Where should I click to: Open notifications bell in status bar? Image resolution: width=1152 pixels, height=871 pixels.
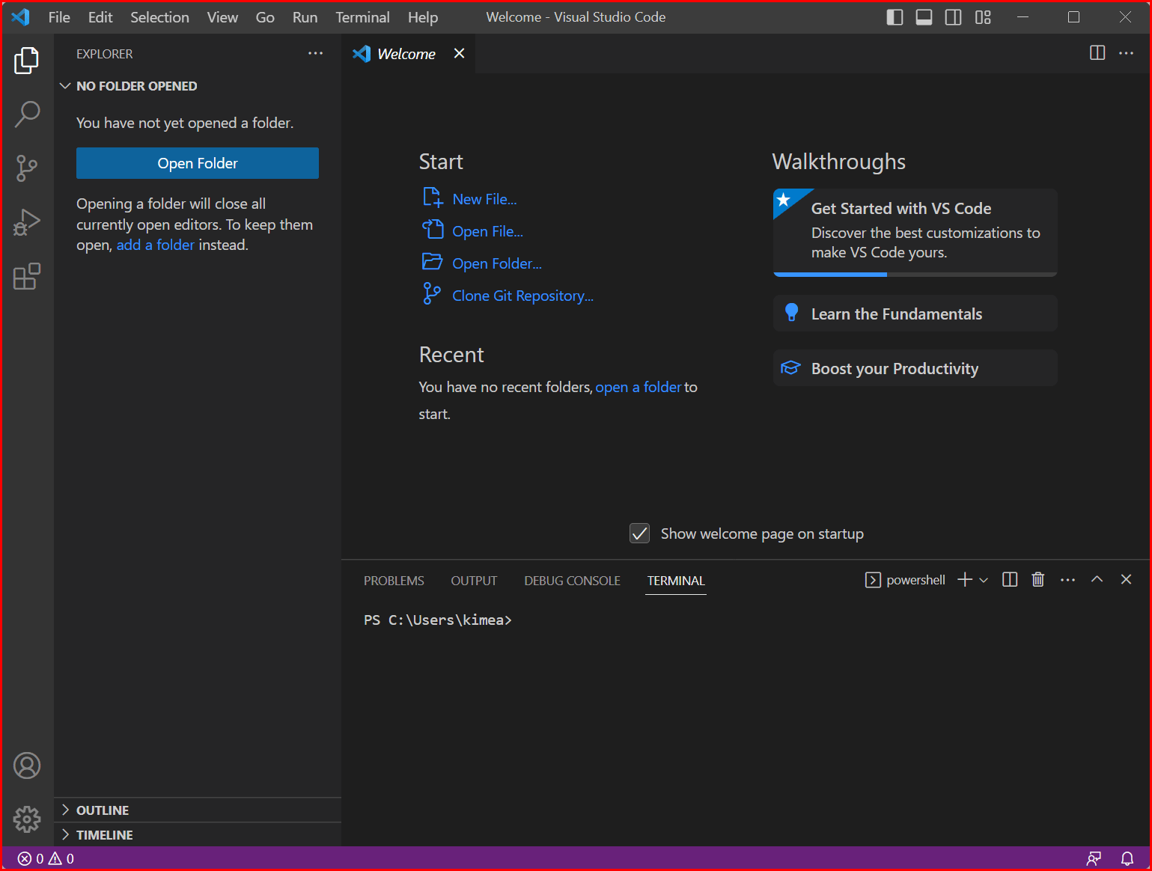click(1127, 858)
